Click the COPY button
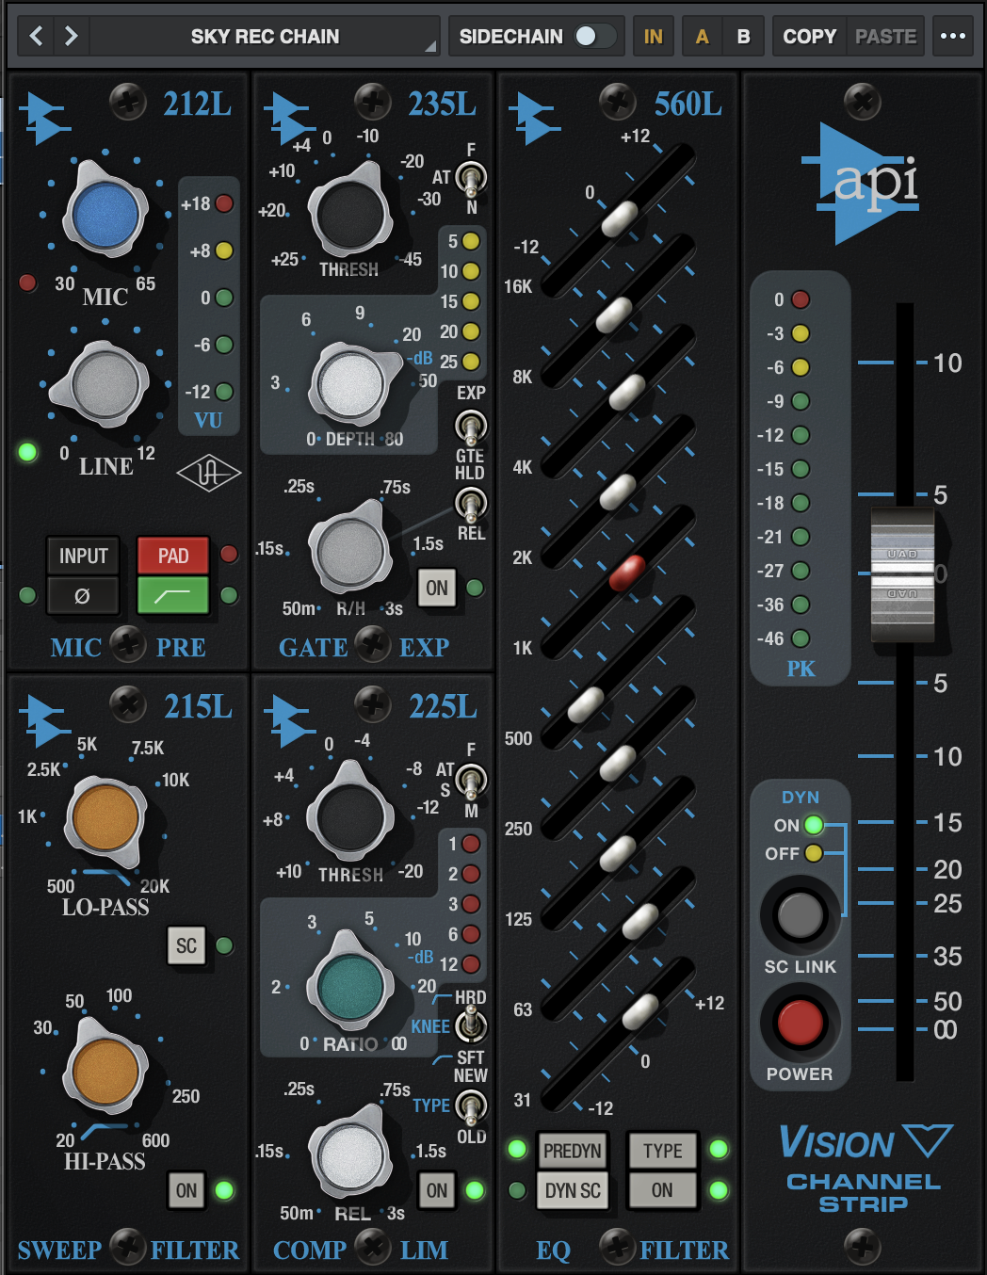The image size is (987, 1275). click(810, 37)
